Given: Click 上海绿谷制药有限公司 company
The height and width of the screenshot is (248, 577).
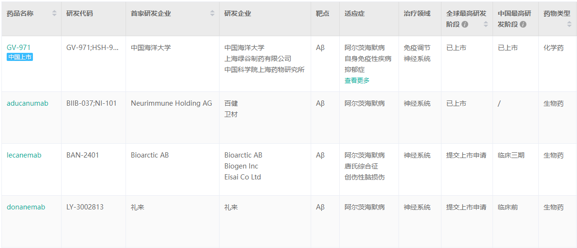Looking at the screenshot, I should (x=258, y=59).
